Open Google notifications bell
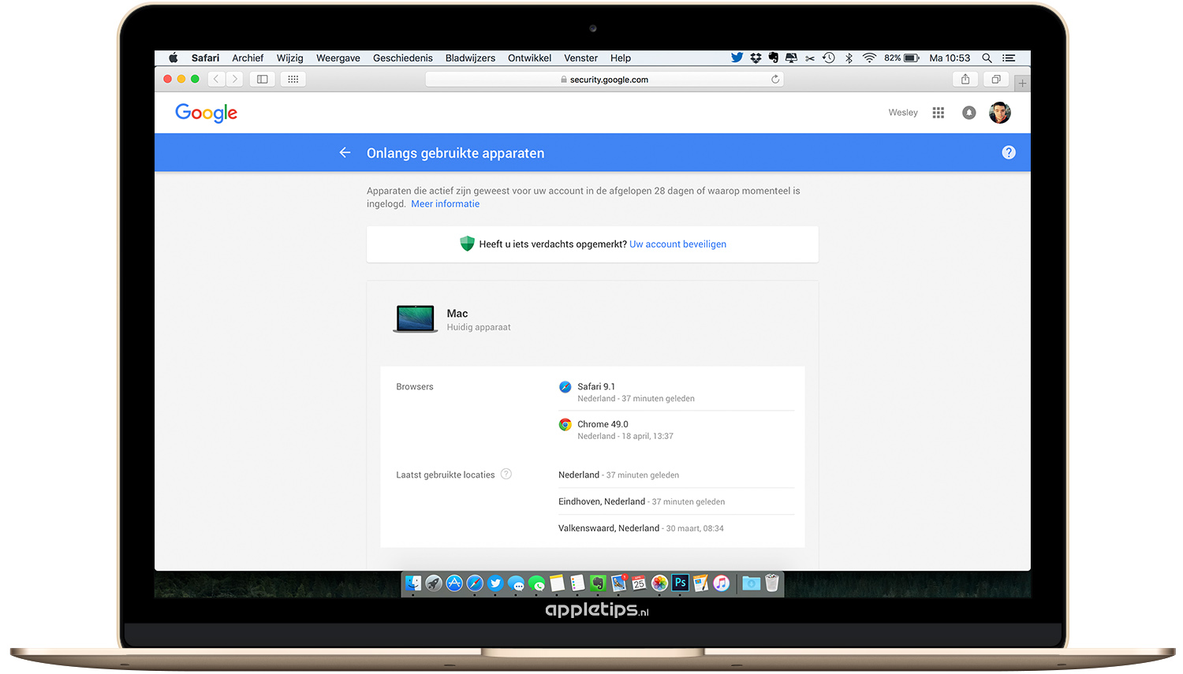This screenshot has height=674, width=1183. click(969, 113)
